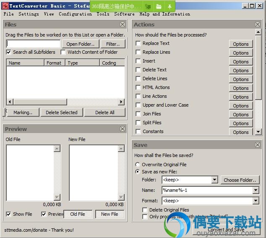Open the File menu
Viewport: 266px width, 238px height.
[x=9, y=14]
